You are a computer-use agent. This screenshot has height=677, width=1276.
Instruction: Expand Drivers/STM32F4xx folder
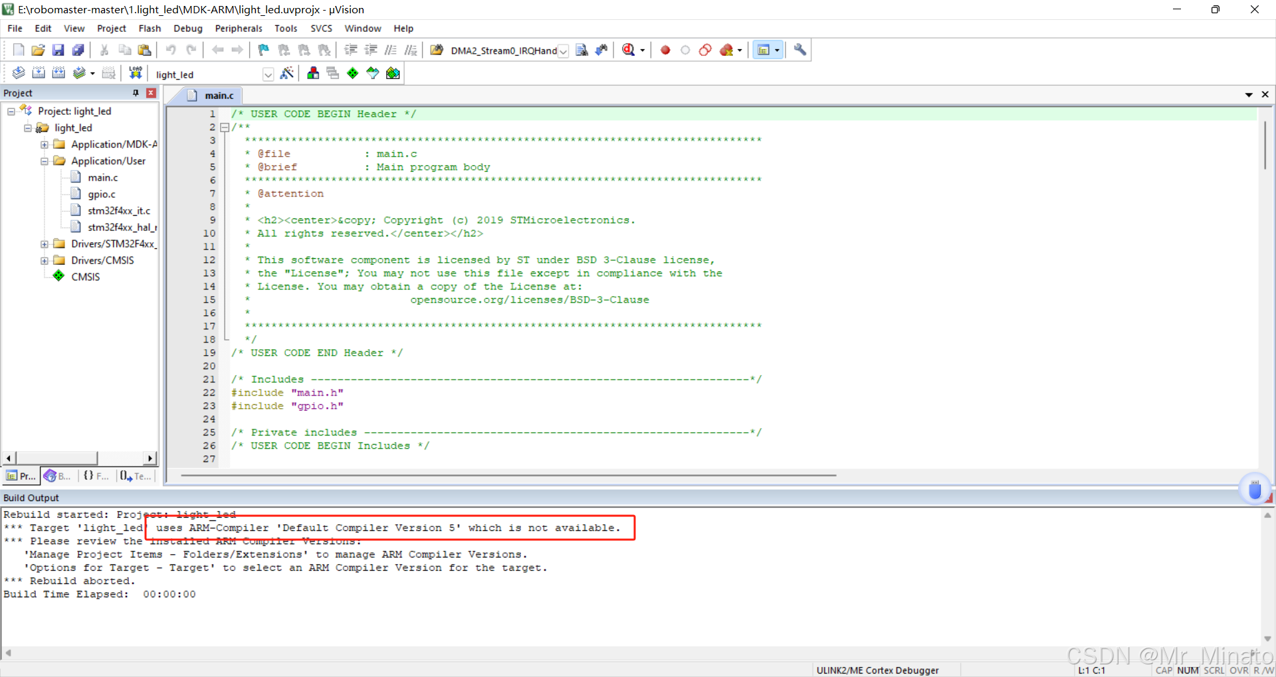(x=45, y=244)
